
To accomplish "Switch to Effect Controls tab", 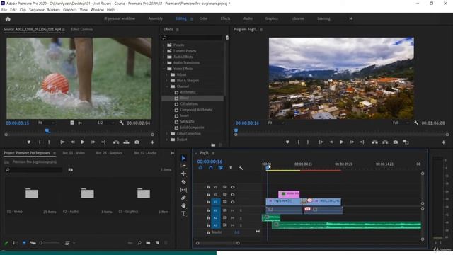I will pos(82,30).
